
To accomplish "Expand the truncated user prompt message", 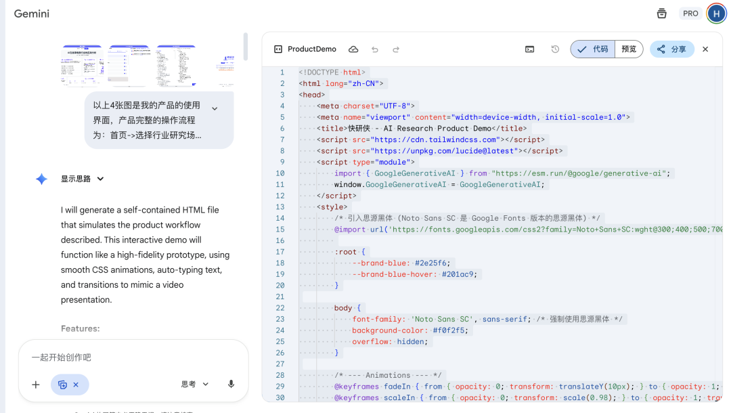I will 215,109.
